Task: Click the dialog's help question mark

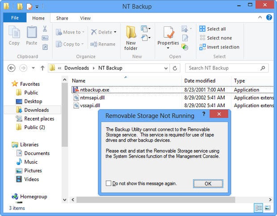Action: tap(204, 114)
